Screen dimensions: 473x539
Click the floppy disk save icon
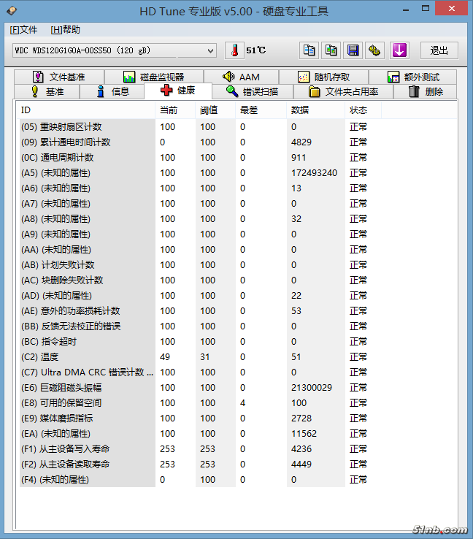tap(353, 50)
